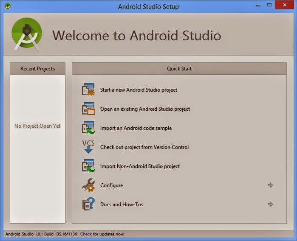The height and width of the screenshot is (241, 297).
Task: Click the open existing project folder icon
Action: point(88,109)
